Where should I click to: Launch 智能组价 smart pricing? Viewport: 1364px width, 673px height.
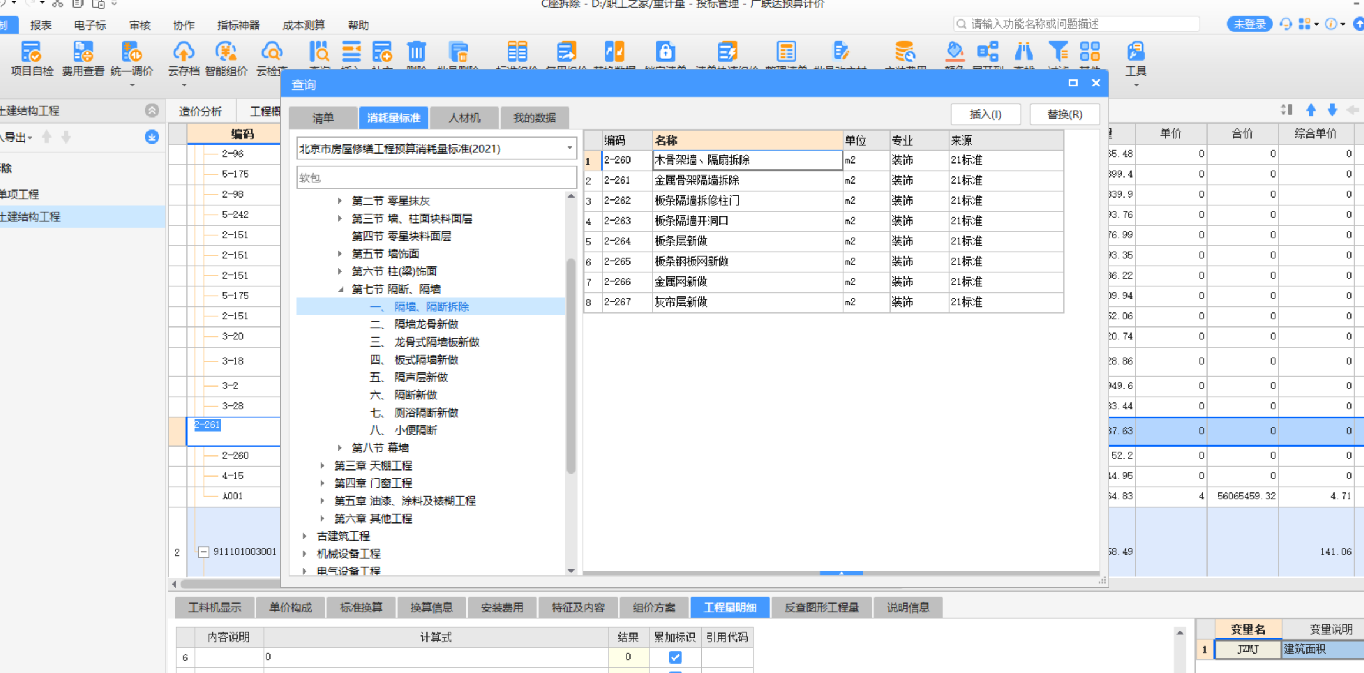(226, 58)
